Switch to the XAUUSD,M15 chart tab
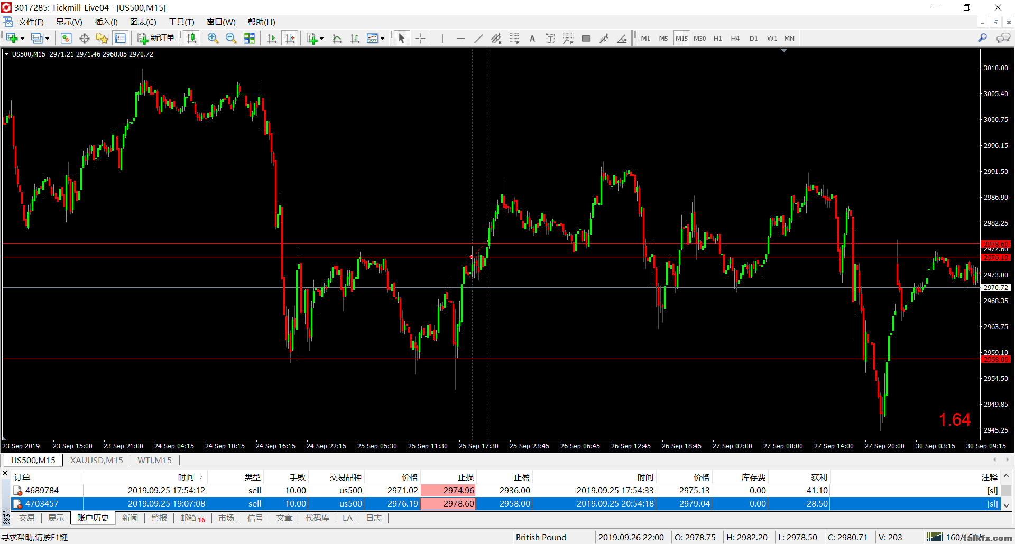 coord(97,460)
